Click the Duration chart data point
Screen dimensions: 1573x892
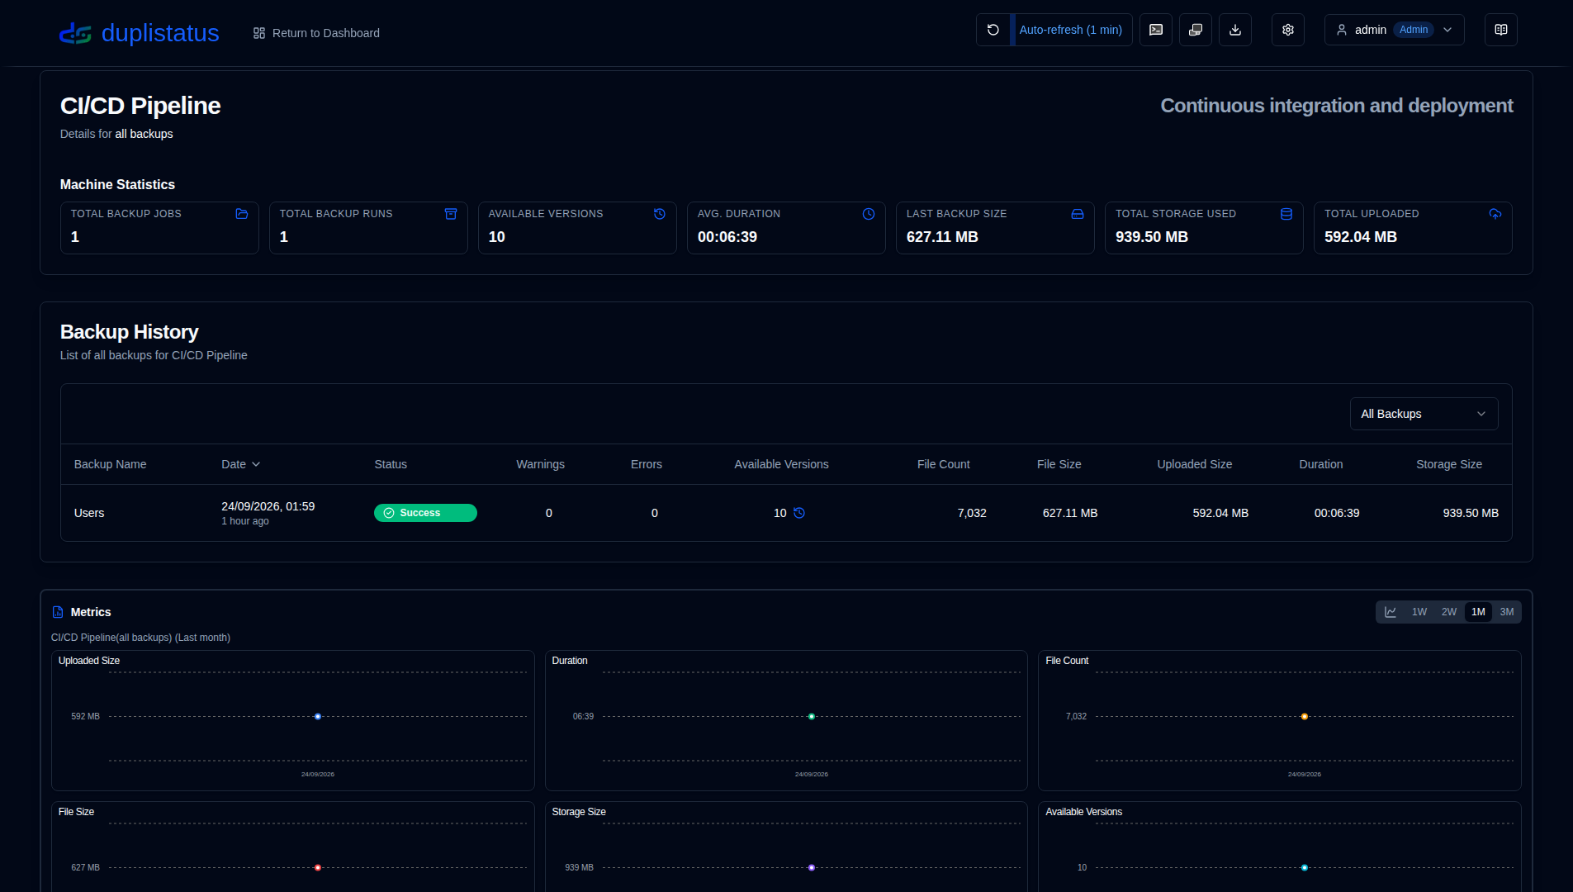(812, 717)
